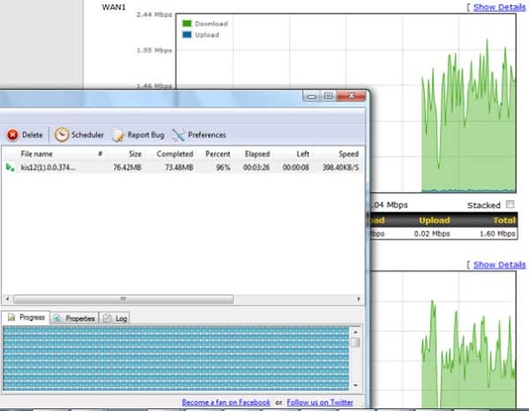Open the Scheduler clock icon

point(62,135)
